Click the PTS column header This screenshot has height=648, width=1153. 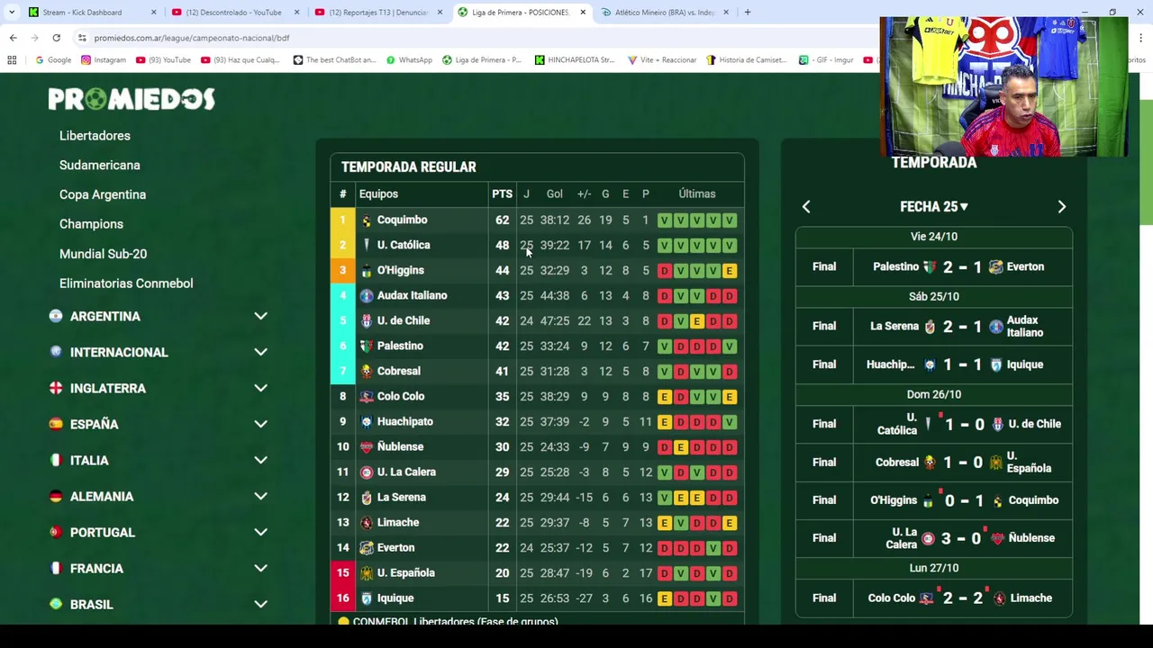502,194
